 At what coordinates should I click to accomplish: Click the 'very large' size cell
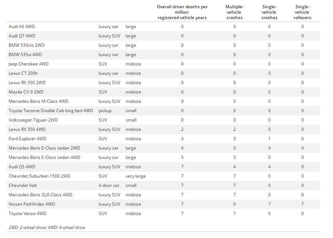coord(135,176)
